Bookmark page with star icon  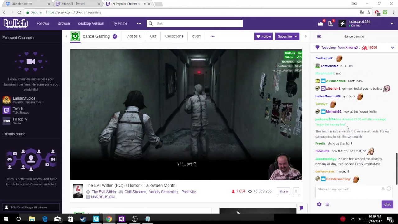click(x=368, y=12)
